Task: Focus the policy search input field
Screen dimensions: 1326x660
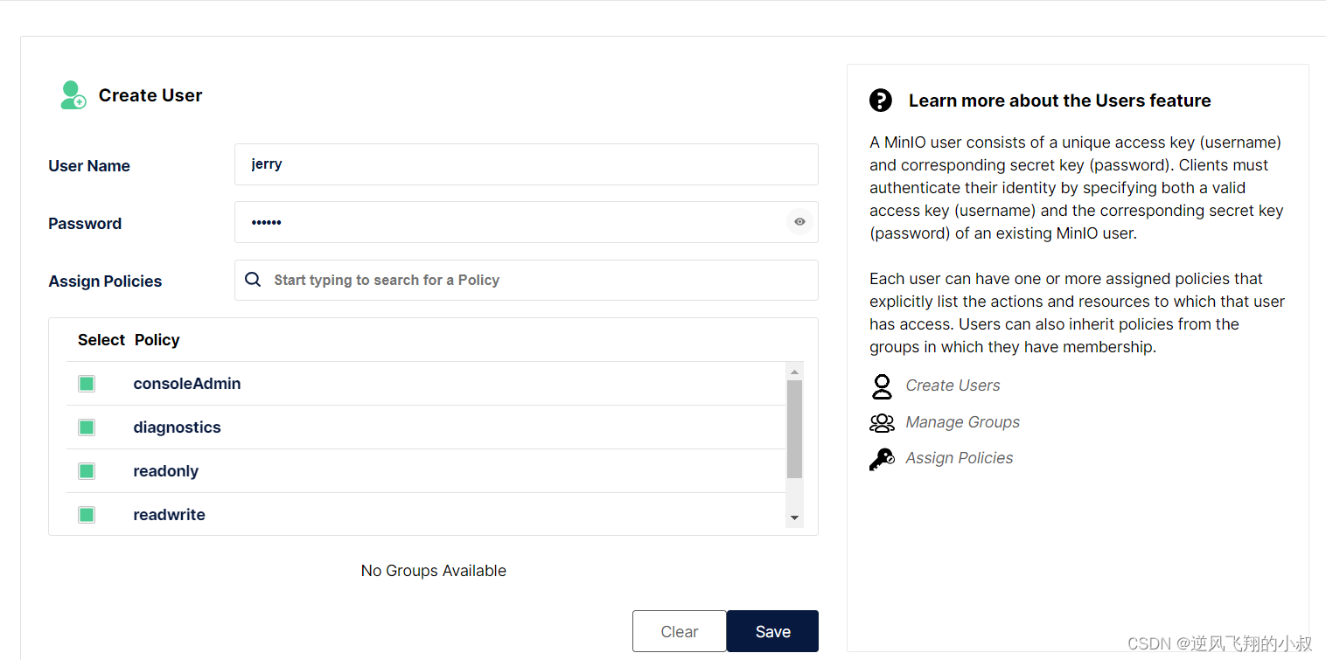Action: coord(527,280)
